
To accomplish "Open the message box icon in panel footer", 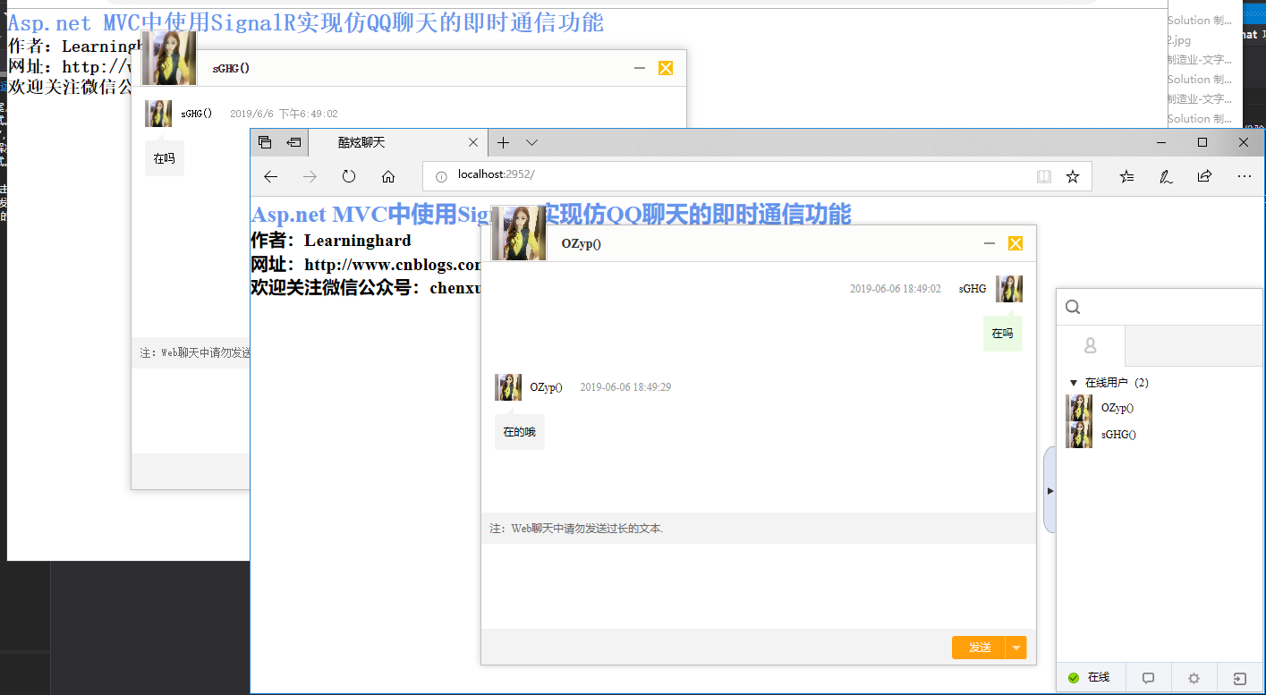I will point(1149,678).
